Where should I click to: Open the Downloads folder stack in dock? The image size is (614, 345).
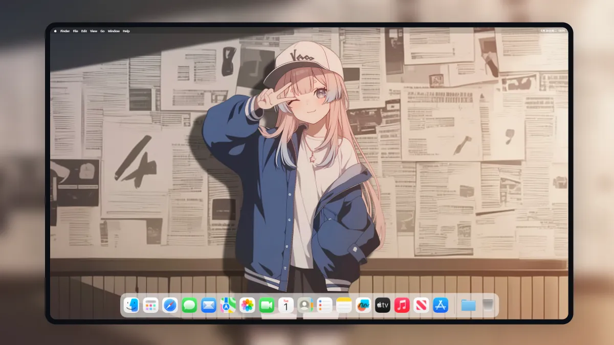pos(468,305)
